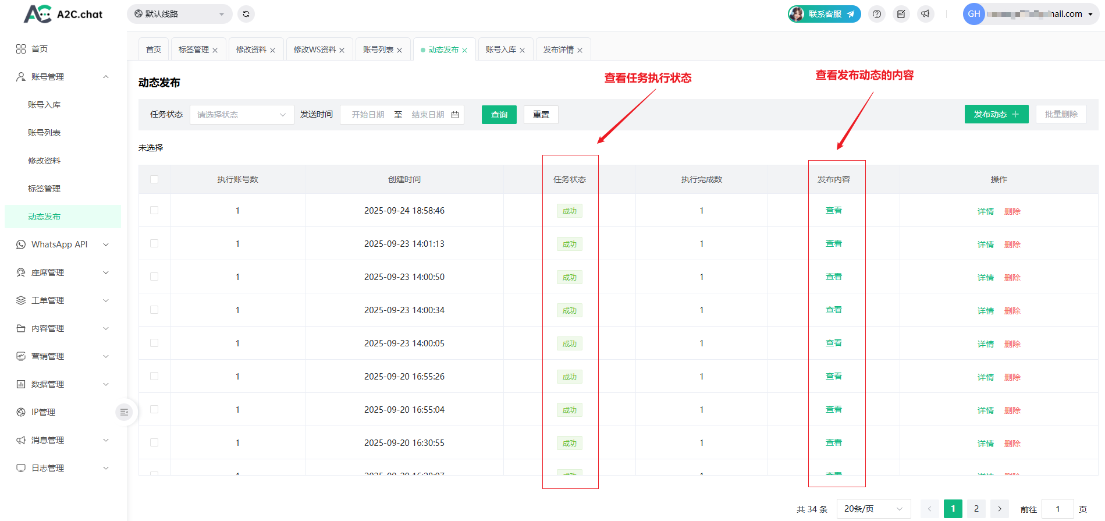Click the calendar icon in date range field
Image resolution: width=1105 pixels, height=521 pixels.
(455, 115)
